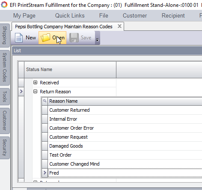Click the Return Reason status name text
Viewport: 202px width, 190px height.
coord(55,92)
